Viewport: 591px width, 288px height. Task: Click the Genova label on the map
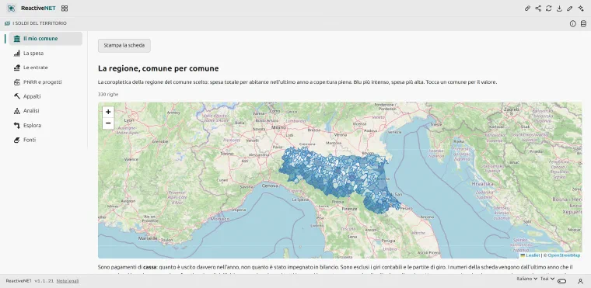(270, 186)
